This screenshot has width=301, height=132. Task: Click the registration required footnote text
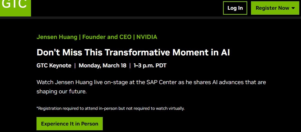coord(110,108)
